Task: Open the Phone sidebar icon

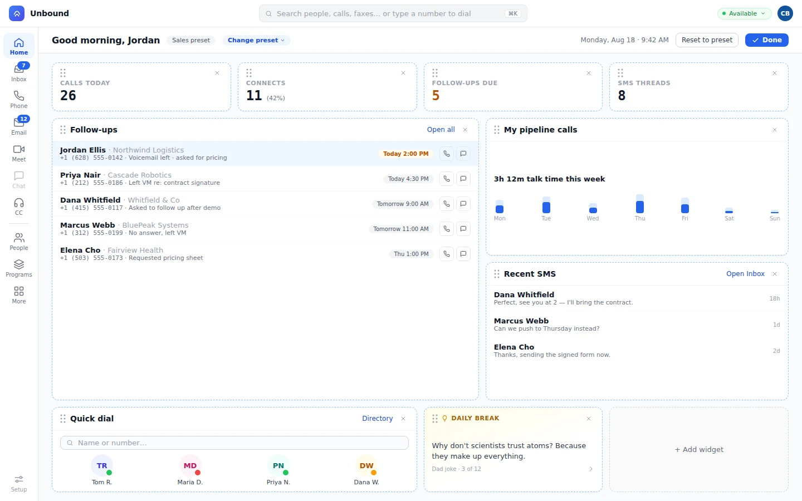Action: pos(19,99)
